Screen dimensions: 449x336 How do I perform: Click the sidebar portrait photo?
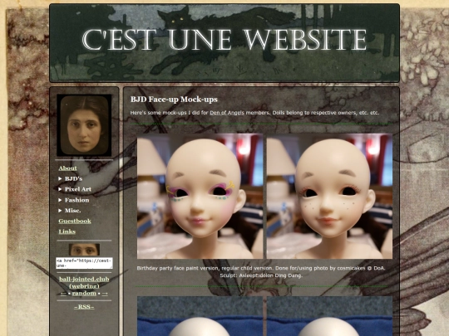click(x=84, y=125)
